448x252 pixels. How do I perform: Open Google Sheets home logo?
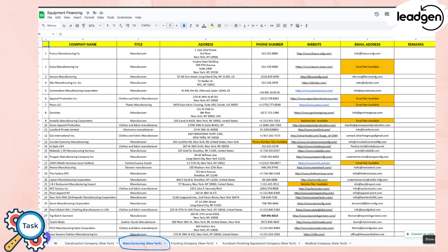point(42,15)
